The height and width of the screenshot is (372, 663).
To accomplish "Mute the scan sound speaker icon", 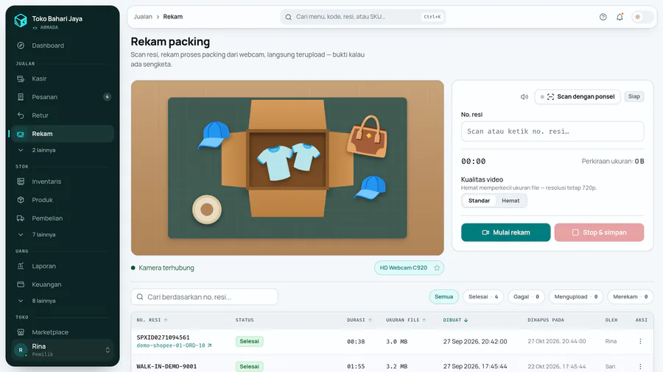I will tap(525, 96).
